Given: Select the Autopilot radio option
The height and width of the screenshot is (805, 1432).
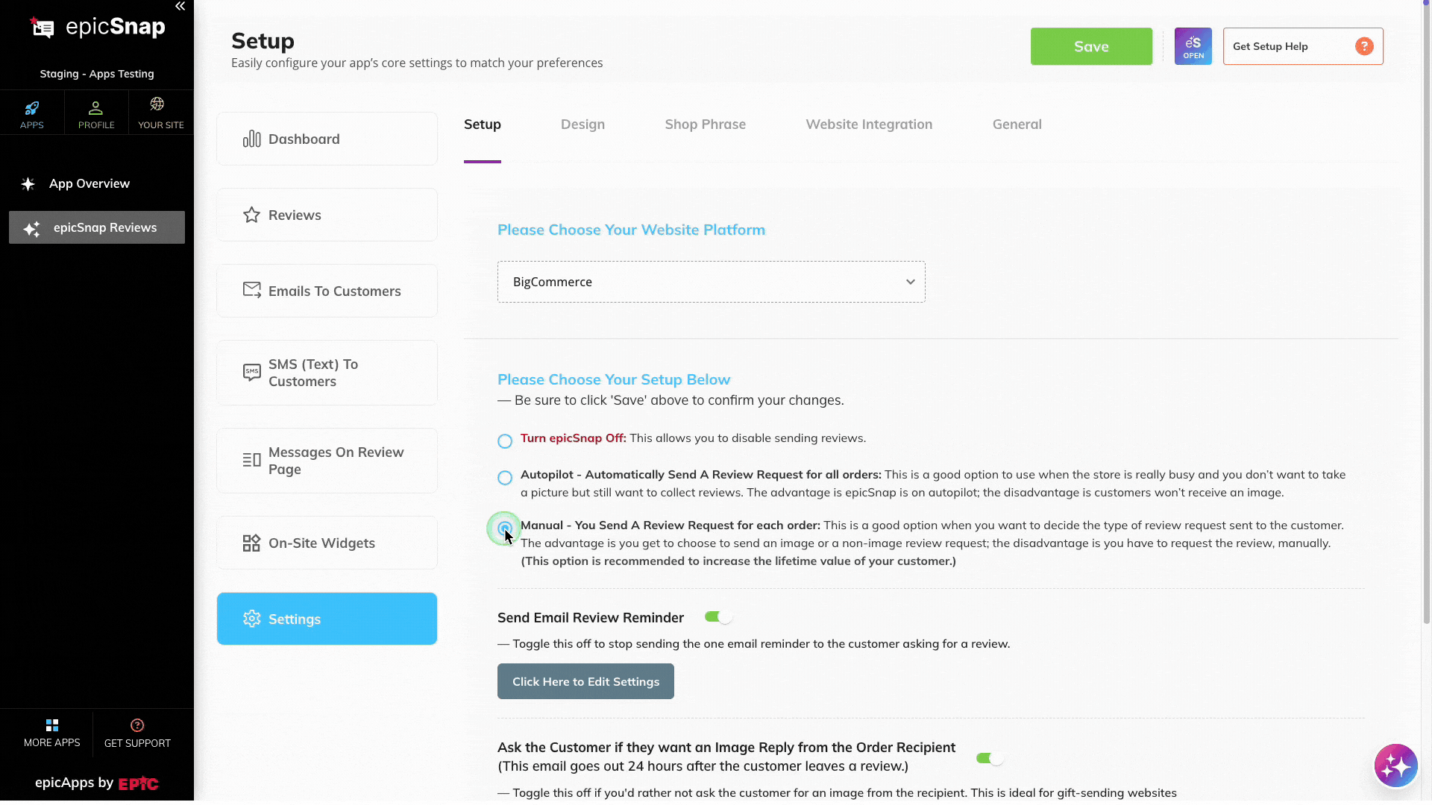Looking at the screenshot, I should [x=505, y=478].
